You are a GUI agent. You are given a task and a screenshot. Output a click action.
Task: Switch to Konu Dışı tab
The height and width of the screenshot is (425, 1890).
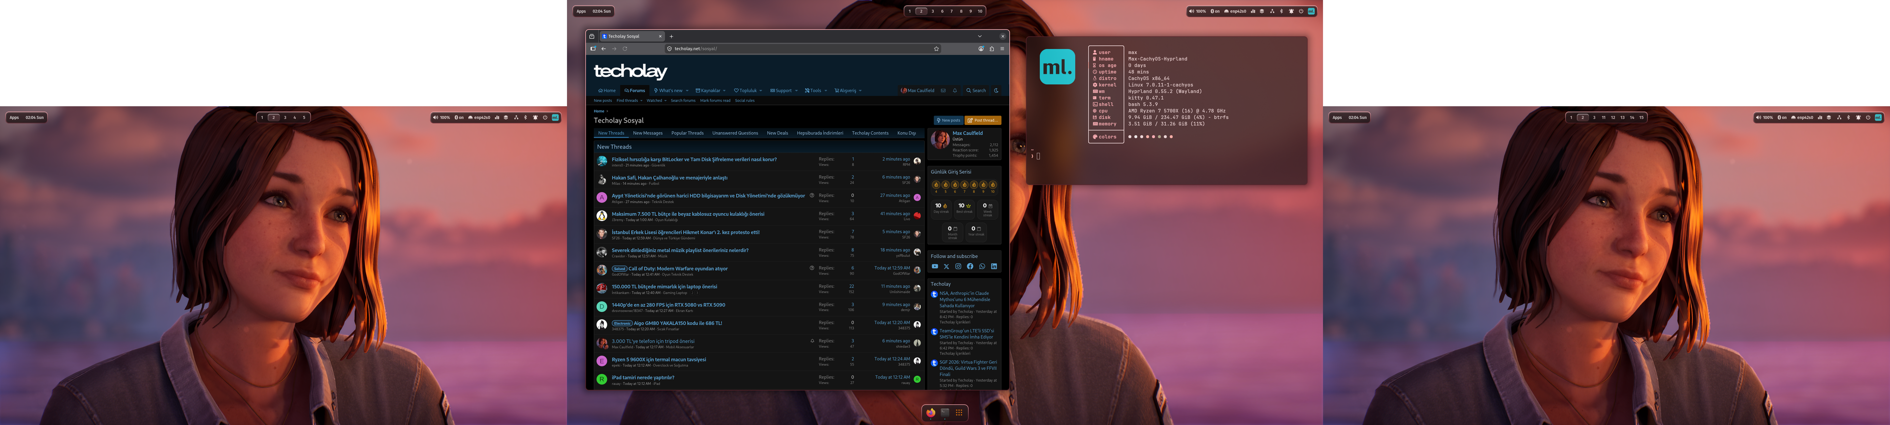[907, 133]
